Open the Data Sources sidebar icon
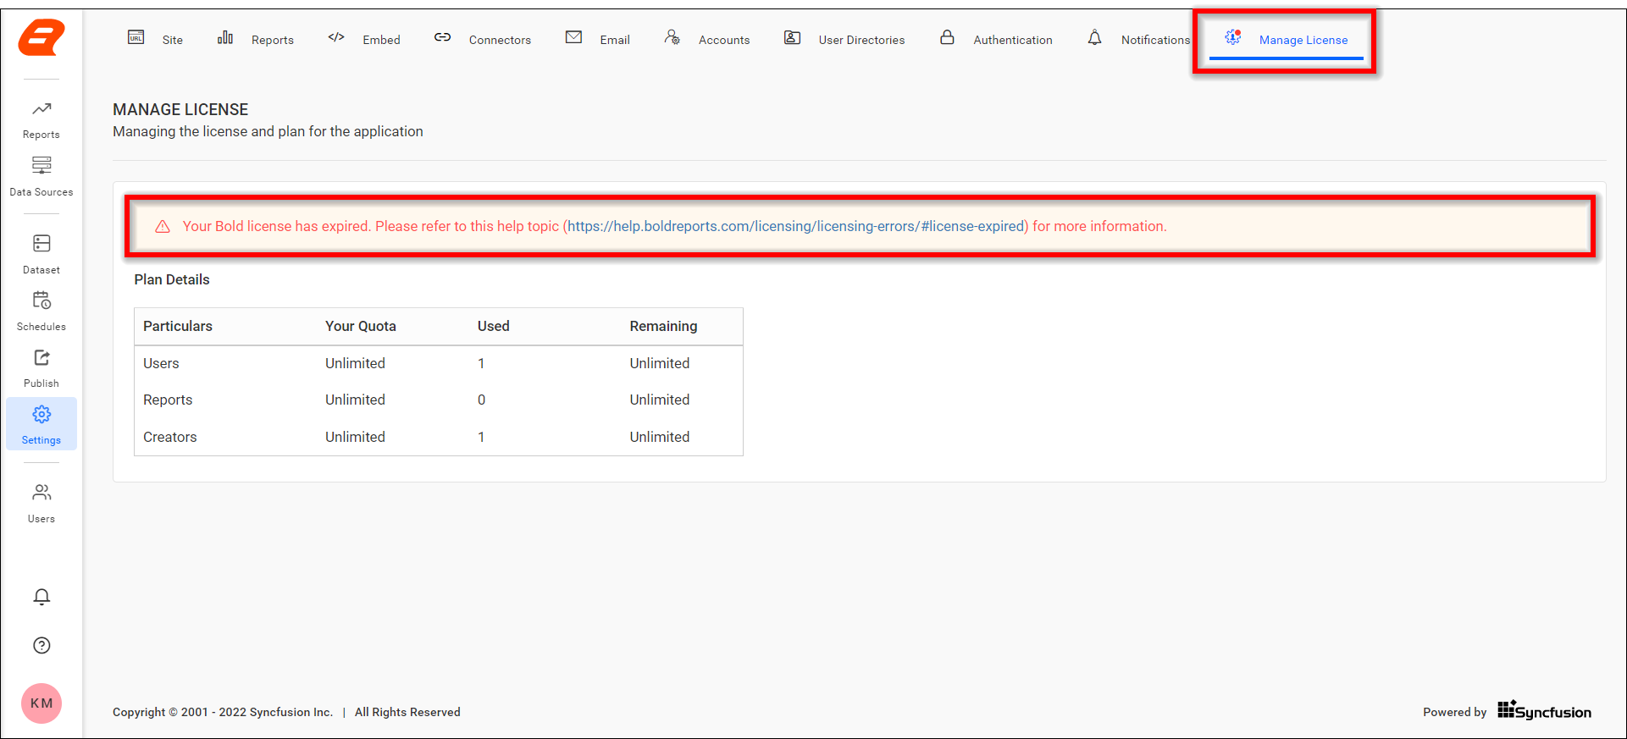The height and width of the screenshot is (739, 1627). (42, 165)
